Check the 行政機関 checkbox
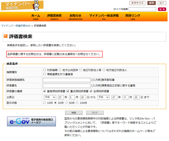Viewport: 169px width, 141px height. 44,70
